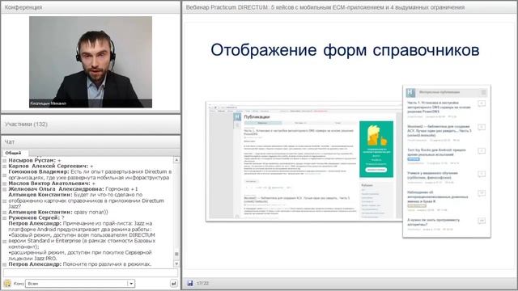Click the name Маслов Виктор Анатольевич in chat
This screenshot has height=291, width=518.
point(49,183)
